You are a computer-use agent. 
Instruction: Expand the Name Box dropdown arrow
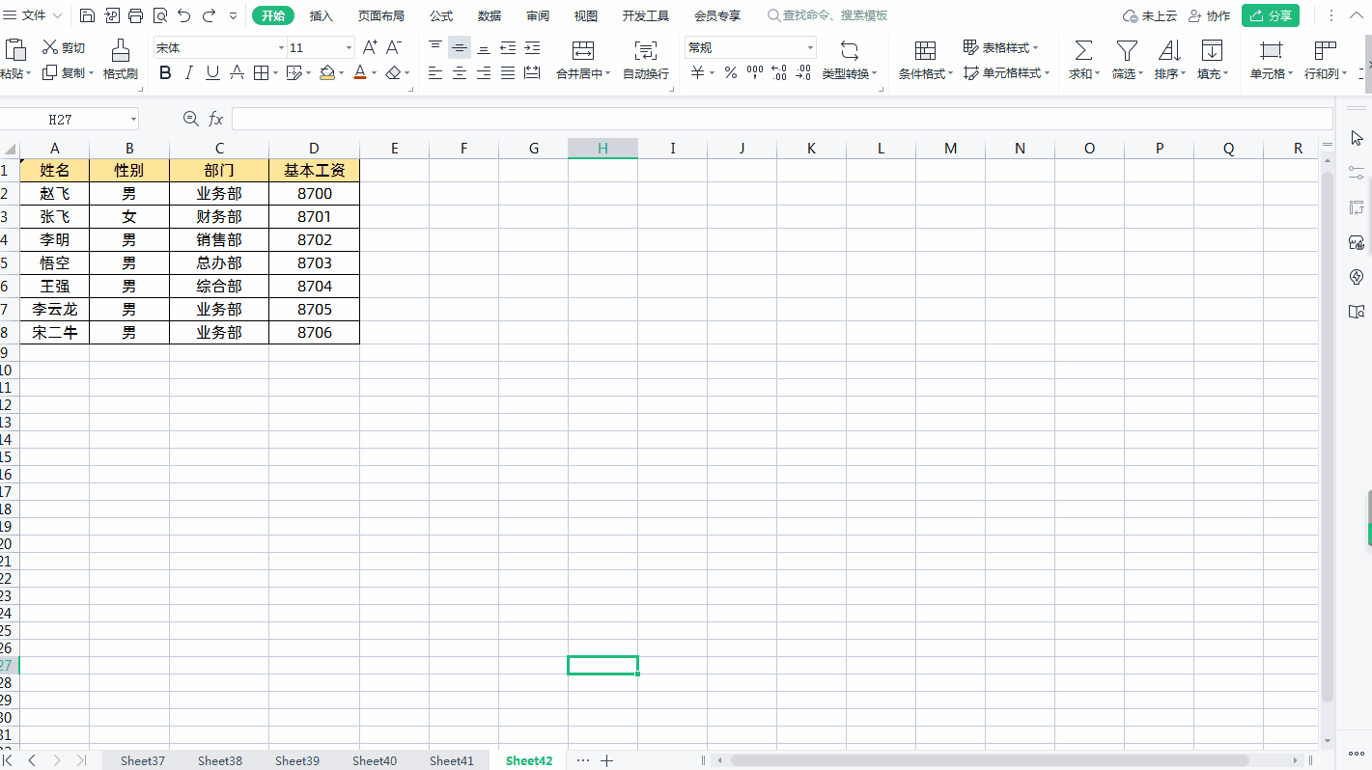point(133,119)
